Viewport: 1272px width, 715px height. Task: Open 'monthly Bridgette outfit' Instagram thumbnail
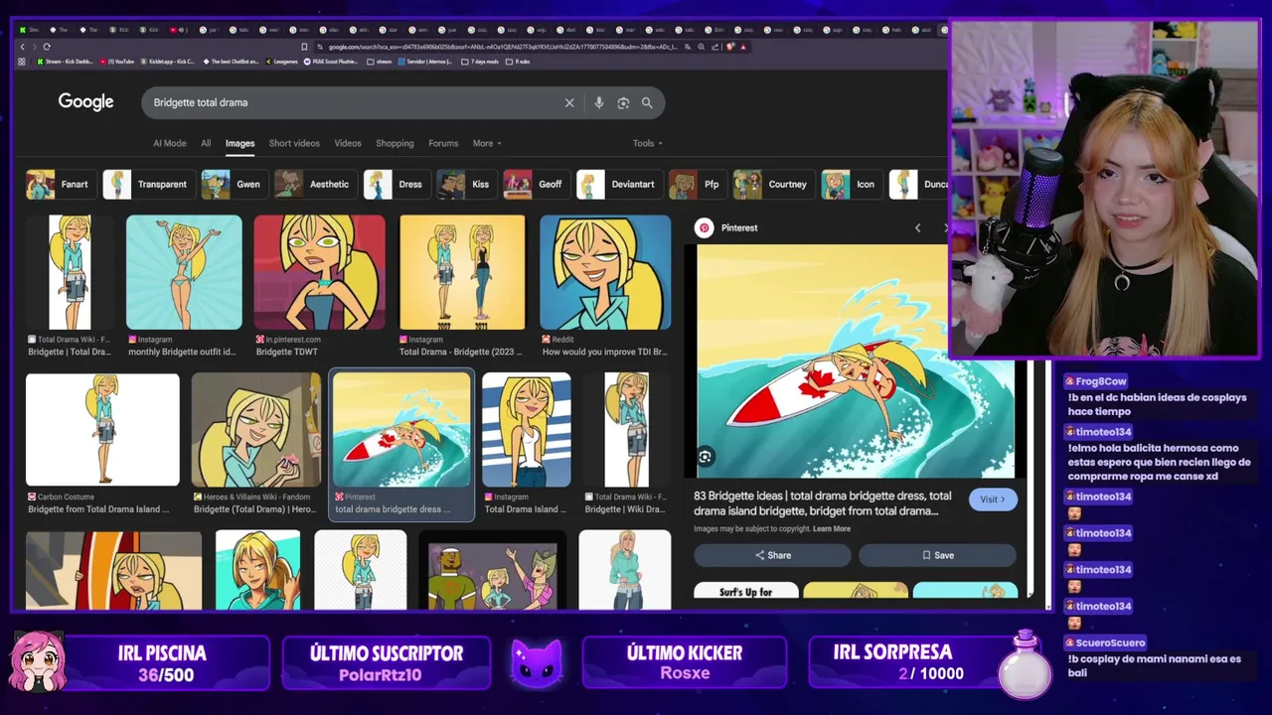tap(184, 272)
